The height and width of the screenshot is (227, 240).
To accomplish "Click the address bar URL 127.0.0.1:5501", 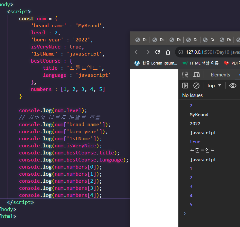I will (x=212, y=52).
